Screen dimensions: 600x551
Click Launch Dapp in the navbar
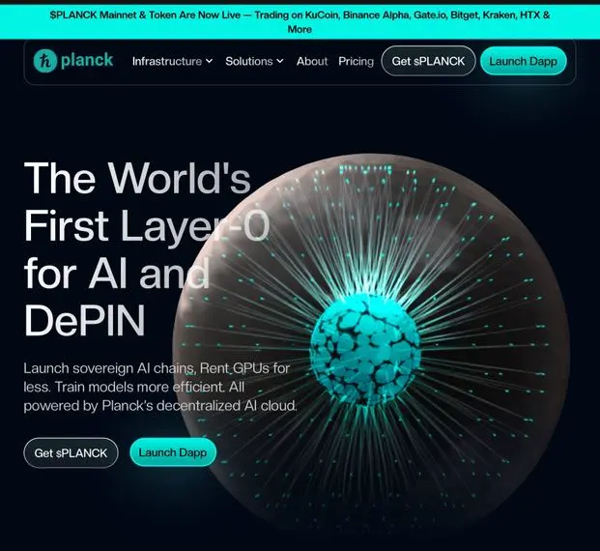(523, 61)
